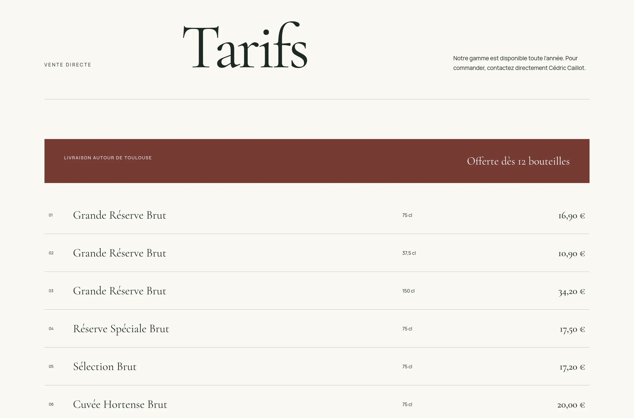Screen dimensions: 634x418
Task: Click the row number 04 label
Action: 51,329
